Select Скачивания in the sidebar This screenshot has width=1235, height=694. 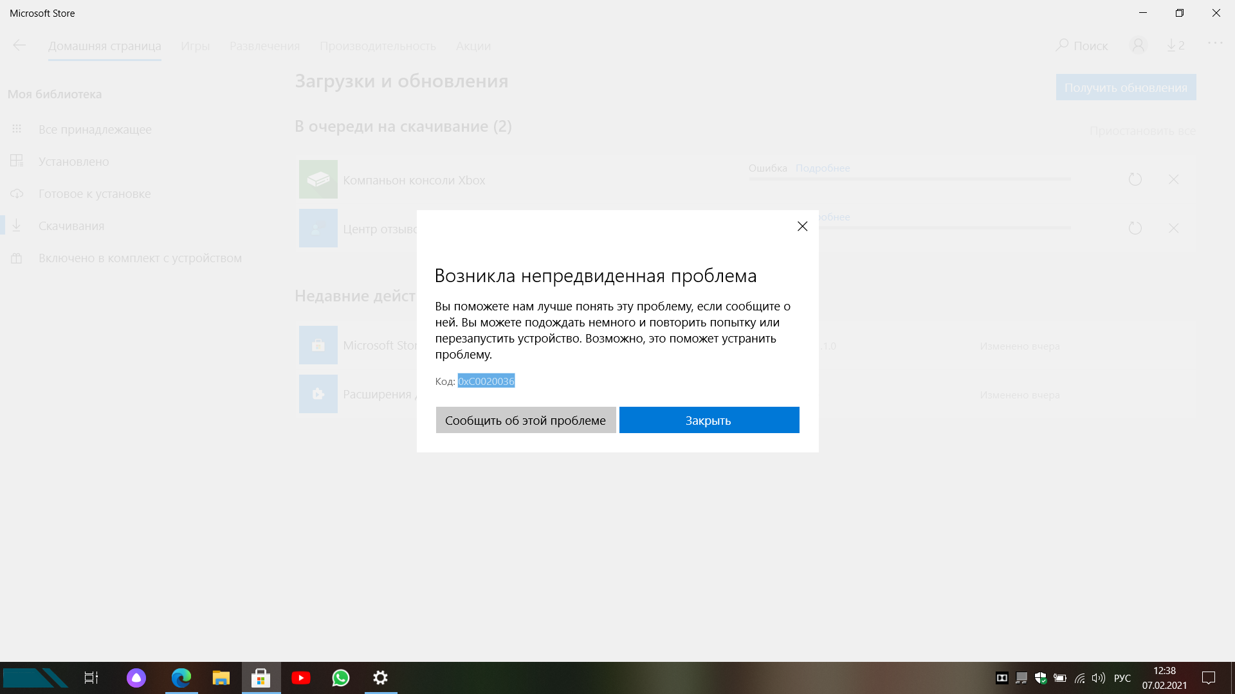(71, 226)
